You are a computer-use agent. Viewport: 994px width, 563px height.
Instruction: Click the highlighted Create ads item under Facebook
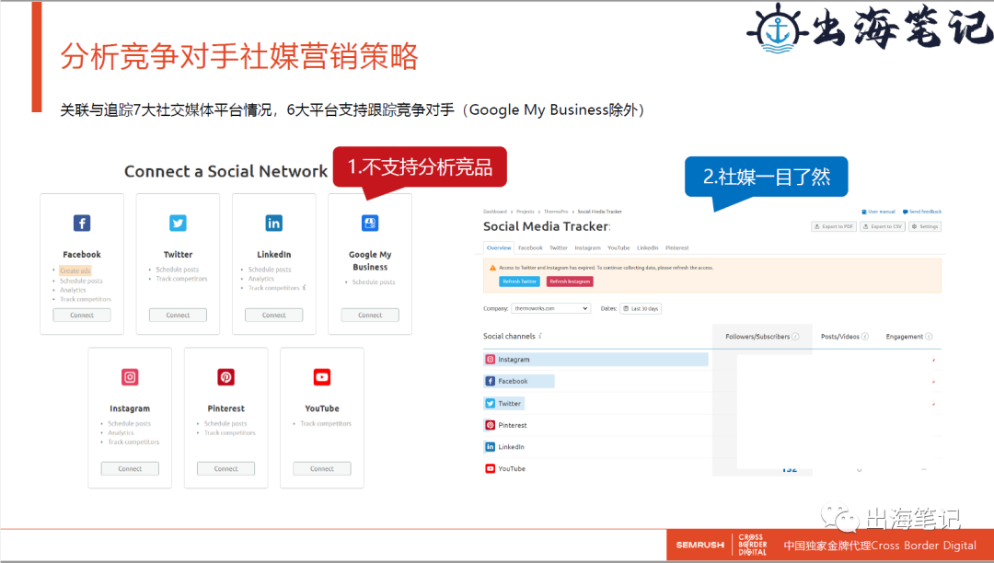tap(75, 270)
